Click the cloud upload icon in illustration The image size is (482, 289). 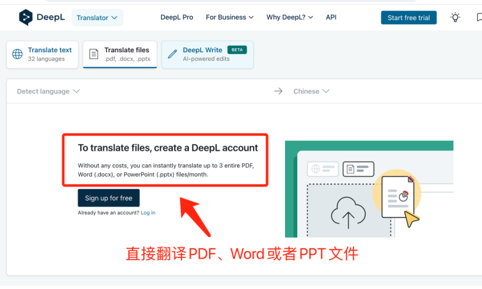click(348, 213)
